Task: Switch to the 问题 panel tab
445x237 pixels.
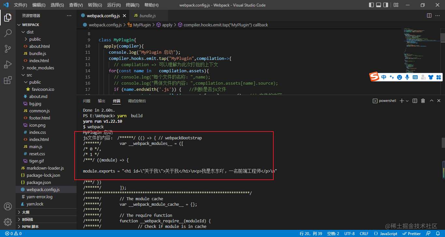Action: (x=87, y=101)
